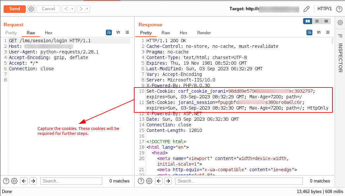Click the Content-Type response header

click(x=197, y=57)
